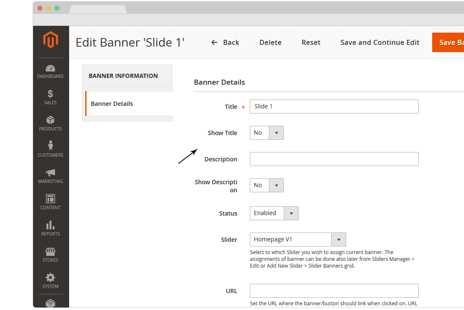
Task: Focus the Description text field
Action: point(334,159)
